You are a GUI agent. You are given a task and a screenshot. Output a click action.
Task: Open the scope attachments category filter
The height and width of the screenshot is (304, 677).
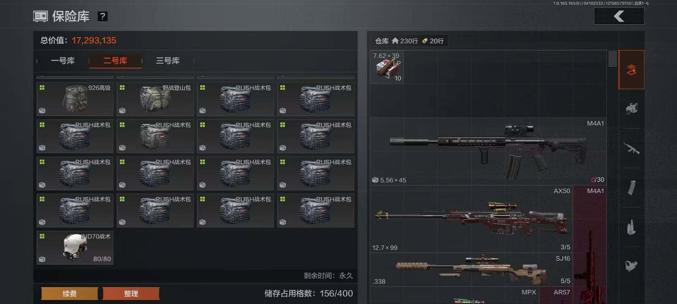pyautogui.click(x=631, y=266)
